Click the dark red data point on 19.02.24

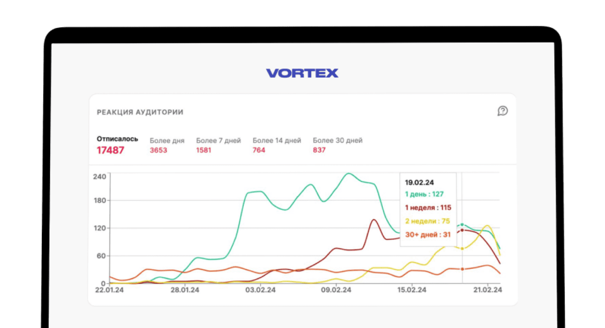click(x=462, y=230)
